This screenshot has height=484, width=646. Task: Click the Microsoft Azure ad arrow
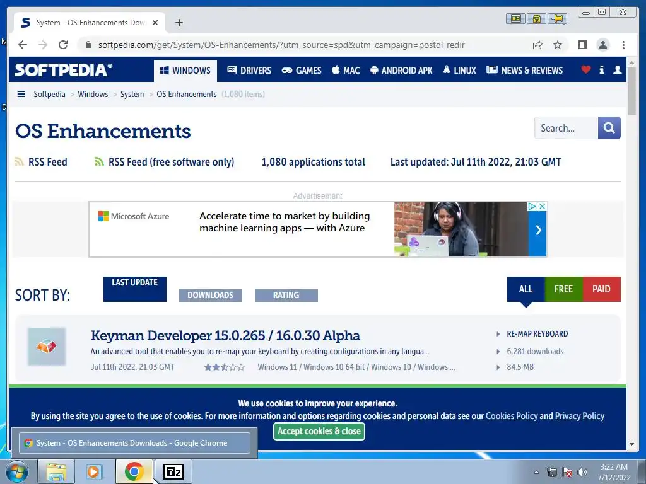[537, 230]
